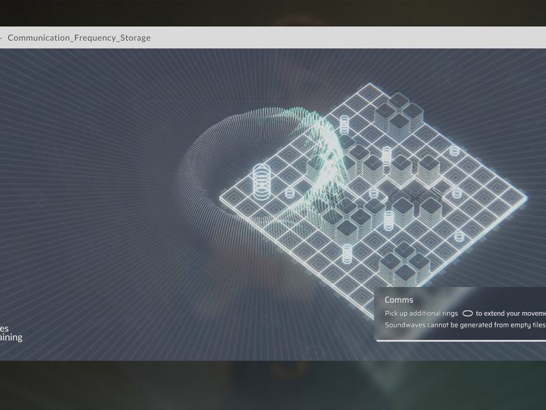The image size is (546, 410).
Task: Click the 'Soundwaves cannot be generated' hint line
Action: click(x=465, y=325)
